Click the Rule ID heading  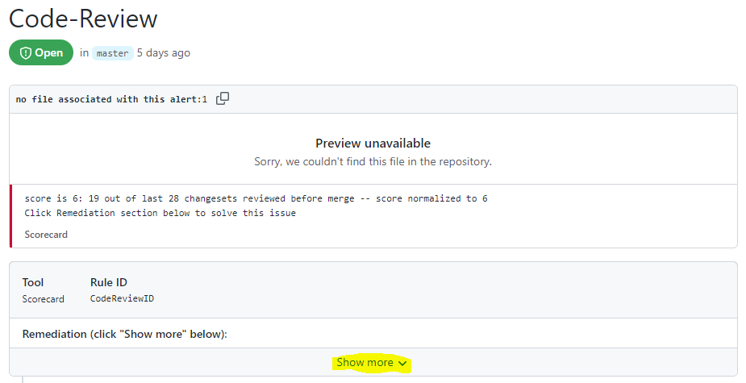pyautogui.click(x=109, y=282)
